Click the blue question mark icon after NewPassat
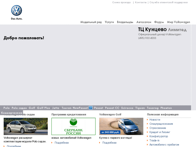 [x=91, y=108]
